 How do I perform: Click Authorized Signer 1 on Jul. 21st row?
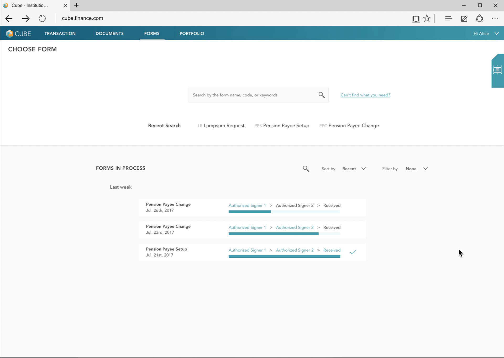(247, 250)
